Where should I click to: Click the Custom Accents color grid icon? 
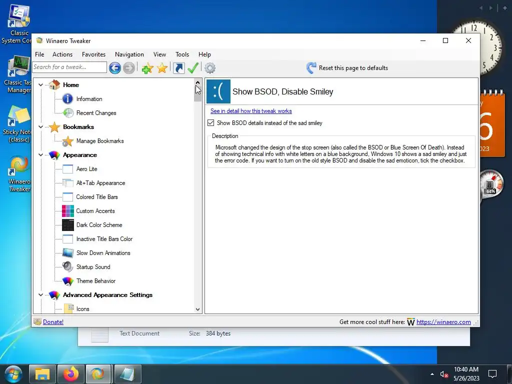tap(68, 211)
